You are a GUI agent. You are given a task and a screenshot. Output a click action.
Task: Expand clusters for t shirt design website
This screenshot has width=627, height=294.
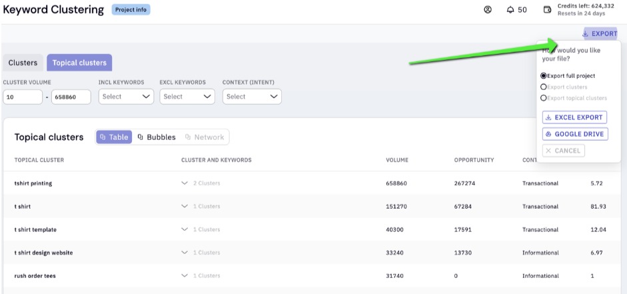(185, 253)
